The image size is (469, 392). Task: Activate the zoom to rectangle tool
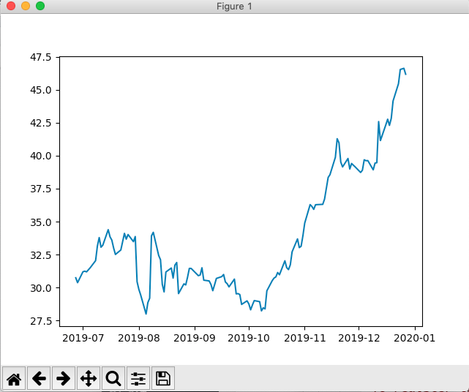[x=113, y=378]
